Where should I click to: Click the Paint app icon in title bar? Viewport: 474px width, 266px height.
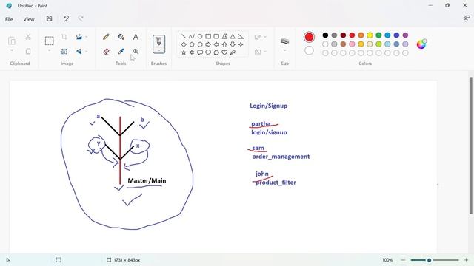tap(9, 6)
